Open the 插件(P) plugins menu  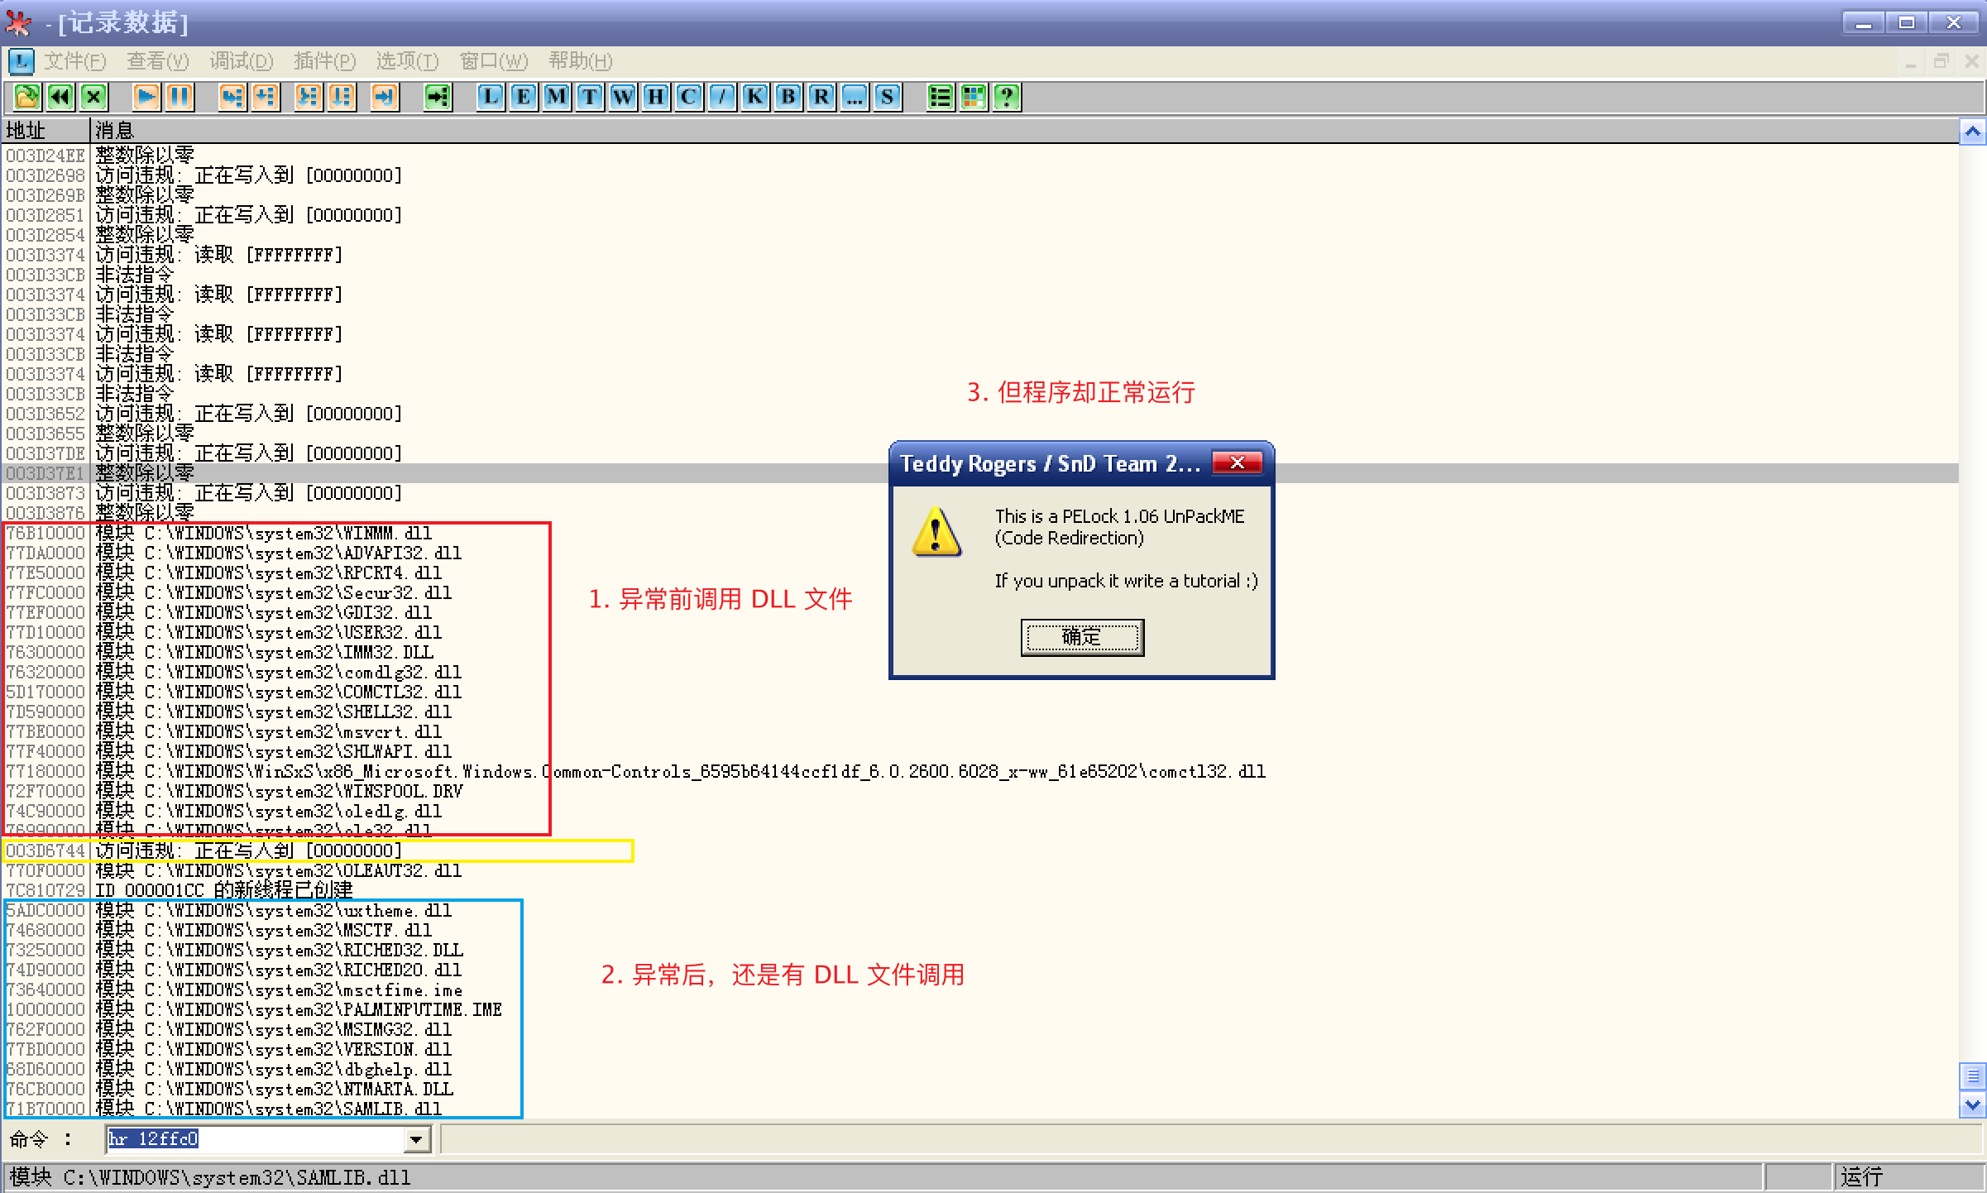(324, 61)
